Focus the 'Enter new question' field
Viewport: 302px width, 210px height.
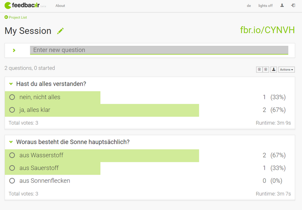pos(159,50)
